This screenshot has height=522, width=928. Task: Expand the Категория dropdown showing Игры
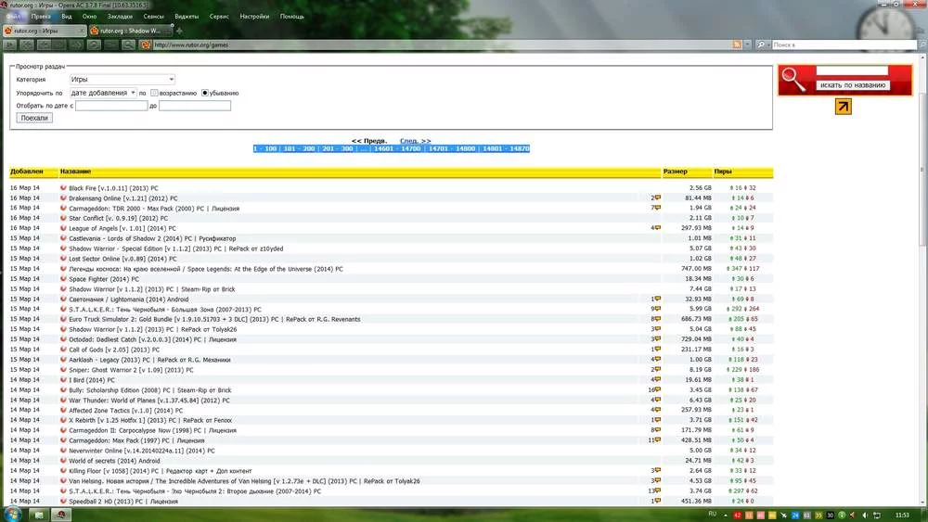[x=122, y=80]
